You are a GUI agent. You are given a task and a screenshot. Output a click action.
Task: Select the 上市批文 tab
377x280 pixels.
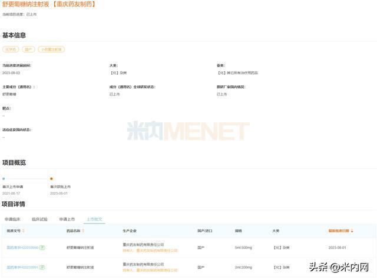(94, 219)
